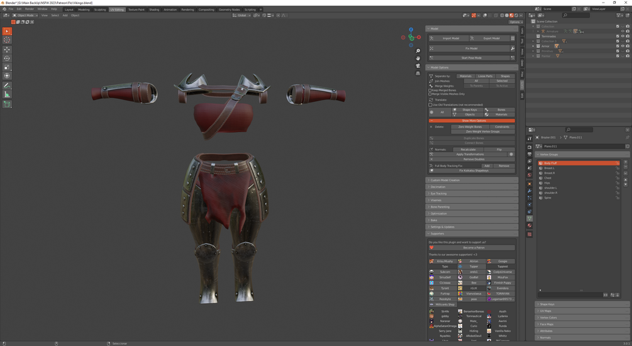Open the MMD sidebar tab
The image size is (632, 346).
tap(522, 63)
